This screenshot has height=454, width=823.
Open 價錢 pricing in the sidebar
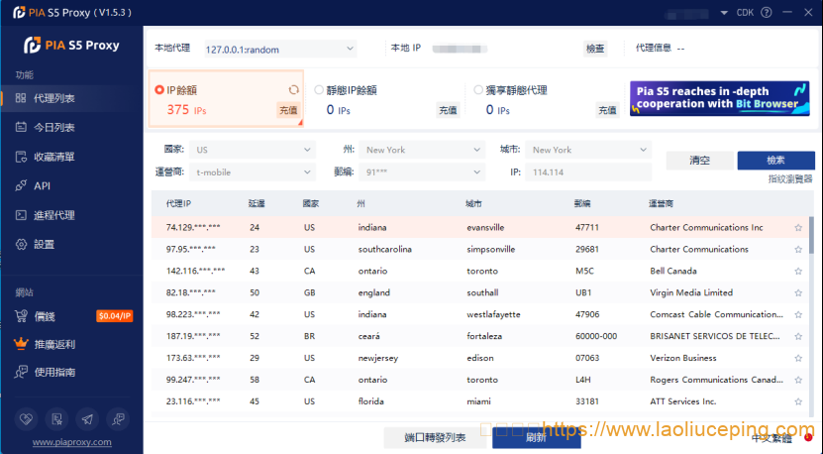(45, 316)
